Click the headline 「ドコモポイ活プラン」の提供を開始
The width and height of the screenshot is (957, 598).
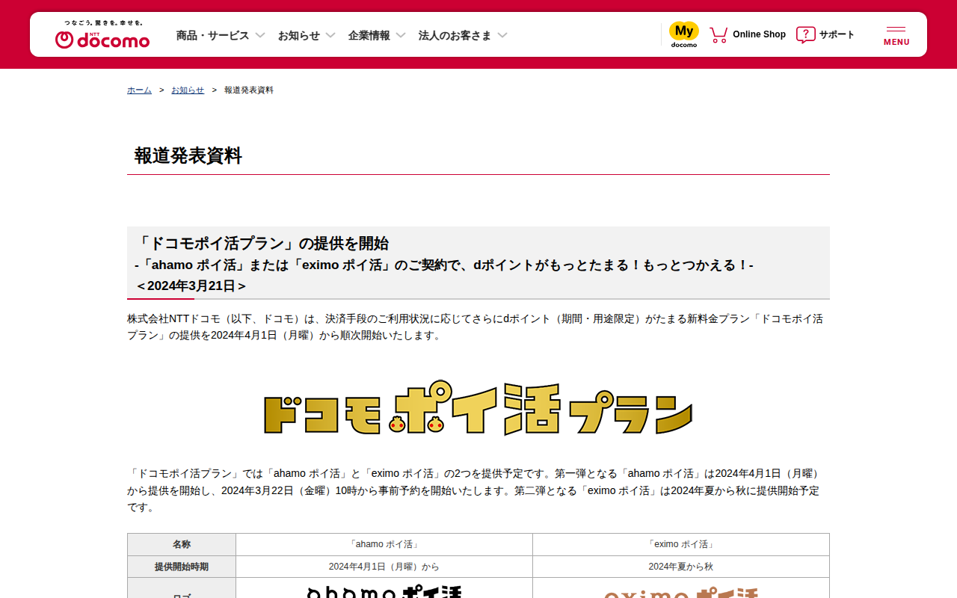[x=262, y=243]
